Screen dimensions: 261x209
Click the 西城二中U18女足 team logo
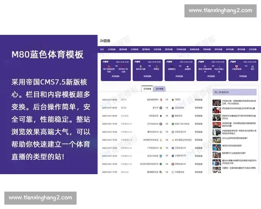(x=173, y=124)
